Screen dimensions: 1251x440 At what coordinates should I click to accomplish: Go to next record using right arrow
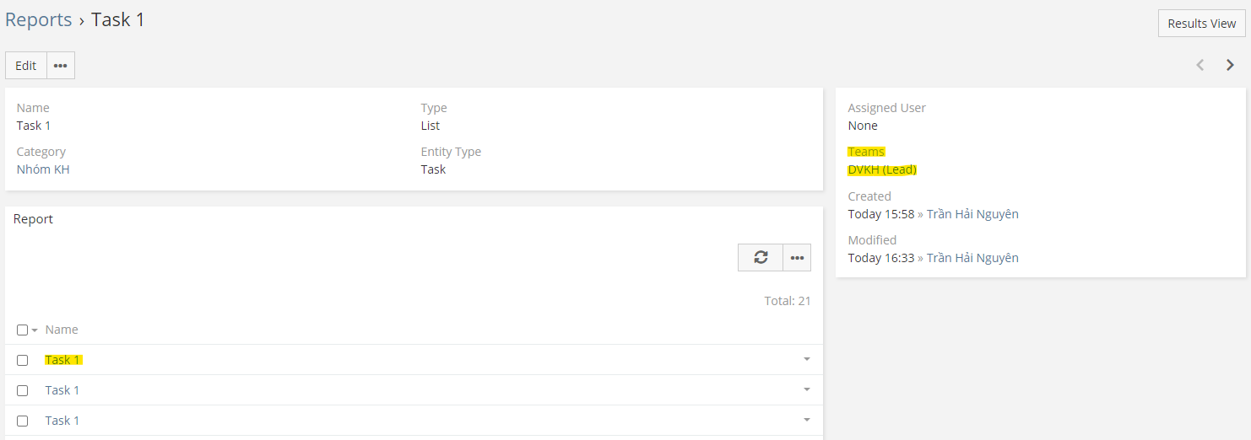coord(1230,65)
